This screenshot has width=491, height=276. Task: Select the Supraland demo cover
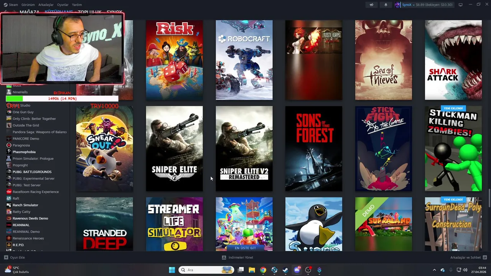384,224
